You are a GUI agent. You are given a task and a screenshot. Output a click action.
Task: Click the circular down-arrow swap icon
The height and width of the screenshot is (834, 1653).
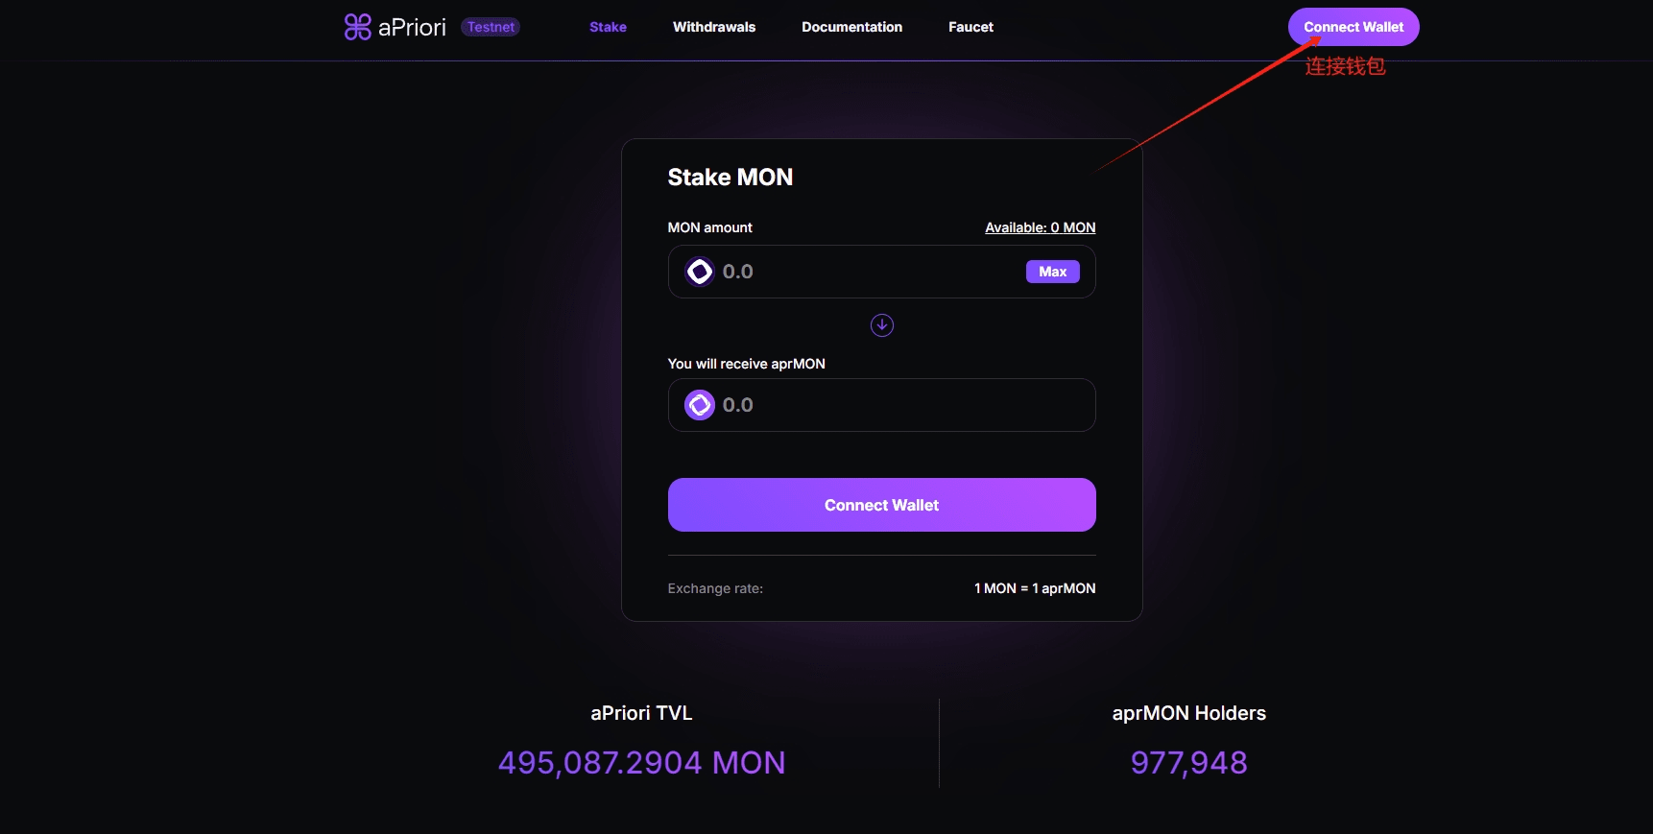click(x=881, y=325)
